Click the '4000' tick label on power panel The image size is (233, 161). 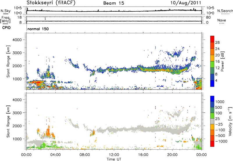[x=17, y=40]
